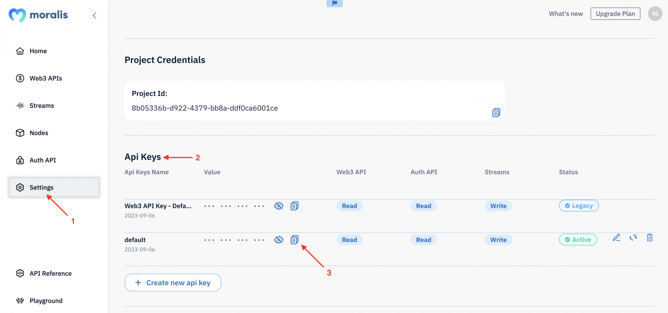Click the 'Api Keys' heading

143,157
